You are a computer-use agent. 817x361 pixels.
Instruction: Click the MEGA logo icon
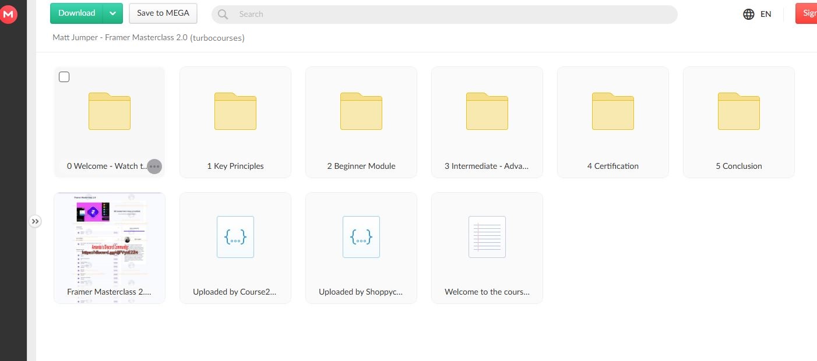point(8,14)
